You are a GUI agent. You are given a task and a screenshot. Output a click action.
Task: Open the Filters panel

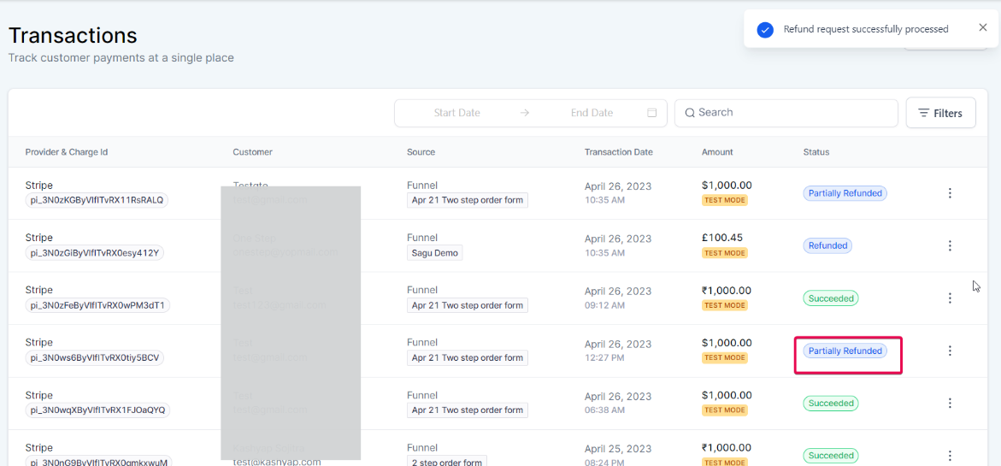[940, 113]
